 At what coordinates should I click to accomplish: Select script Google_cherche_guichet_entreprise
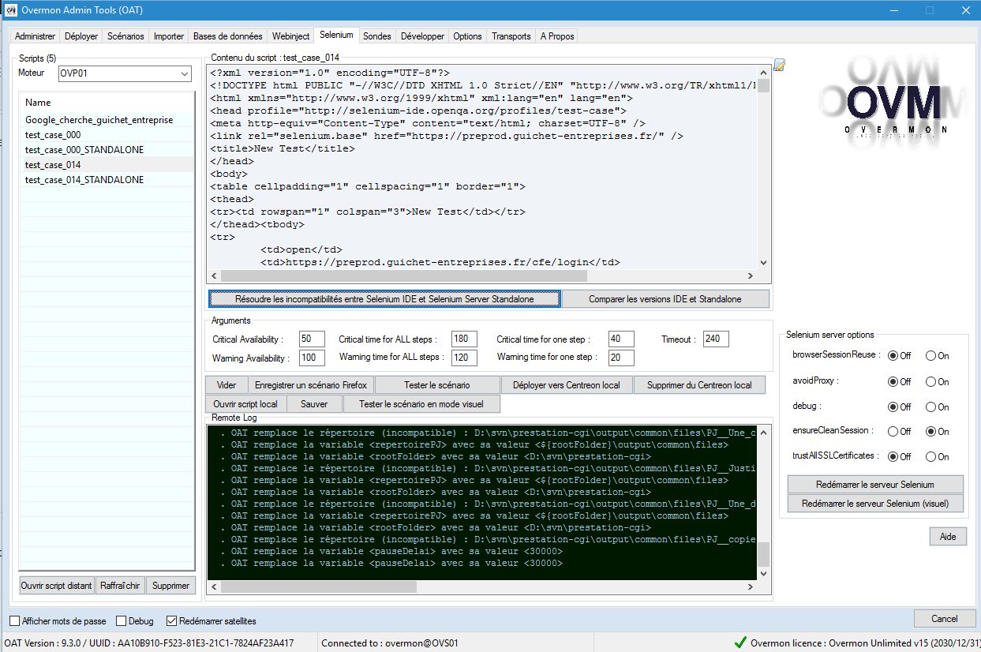(107, 120)
